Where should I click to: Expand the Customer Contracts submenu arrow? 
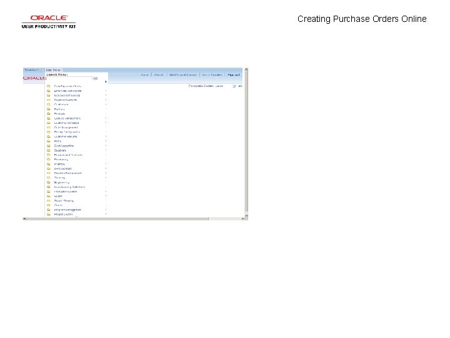(106, 123)
